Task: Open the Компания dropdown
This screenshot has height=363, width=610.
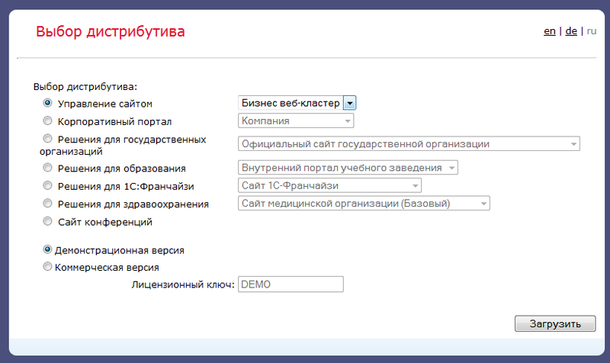Action: point(296,121)
